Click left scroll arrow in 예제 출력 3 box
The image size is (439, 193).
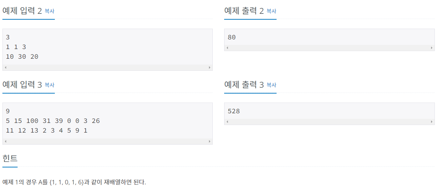227,122
